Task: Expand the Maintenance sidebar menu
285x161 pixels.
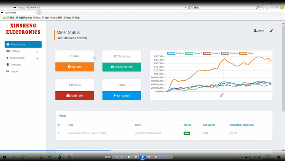Action: click(x=23, y=58)
